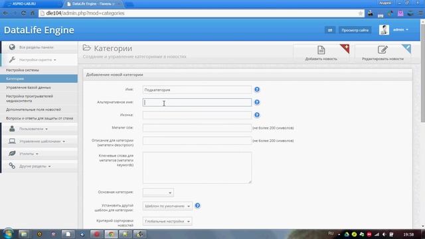This screenshot has width=425, height=239.
Task: Expand Управление шаблонами menu section
Action: pyautogui.click(x=42, y=141)
